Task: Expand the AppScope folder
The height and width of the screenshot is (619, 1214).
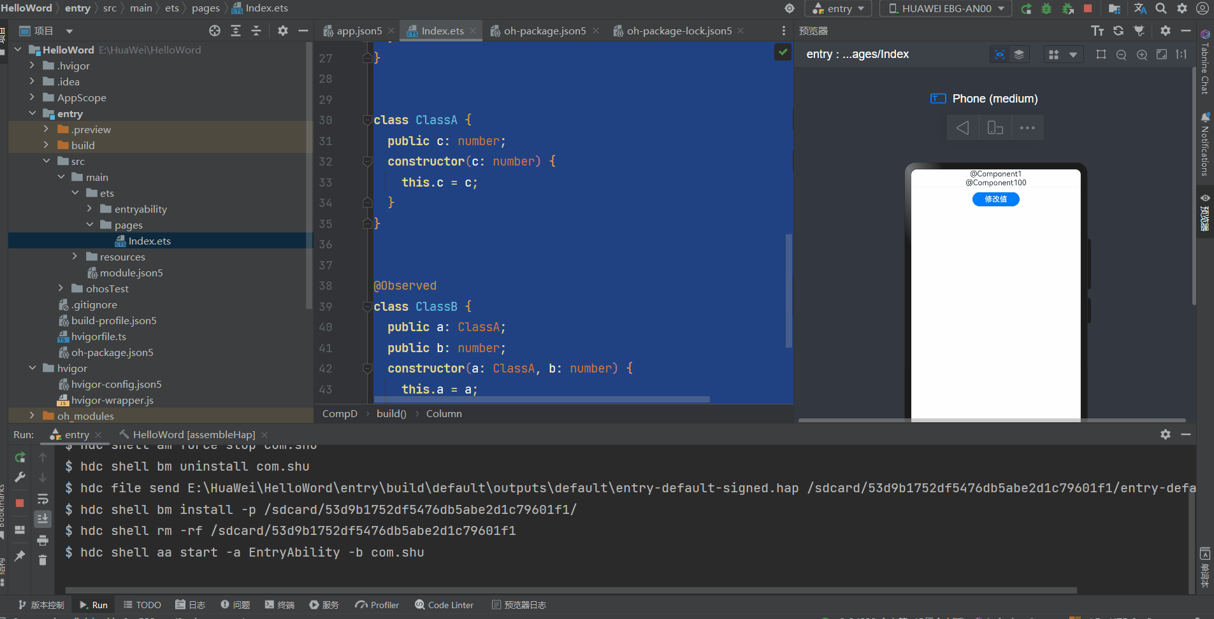Action: 32,97
